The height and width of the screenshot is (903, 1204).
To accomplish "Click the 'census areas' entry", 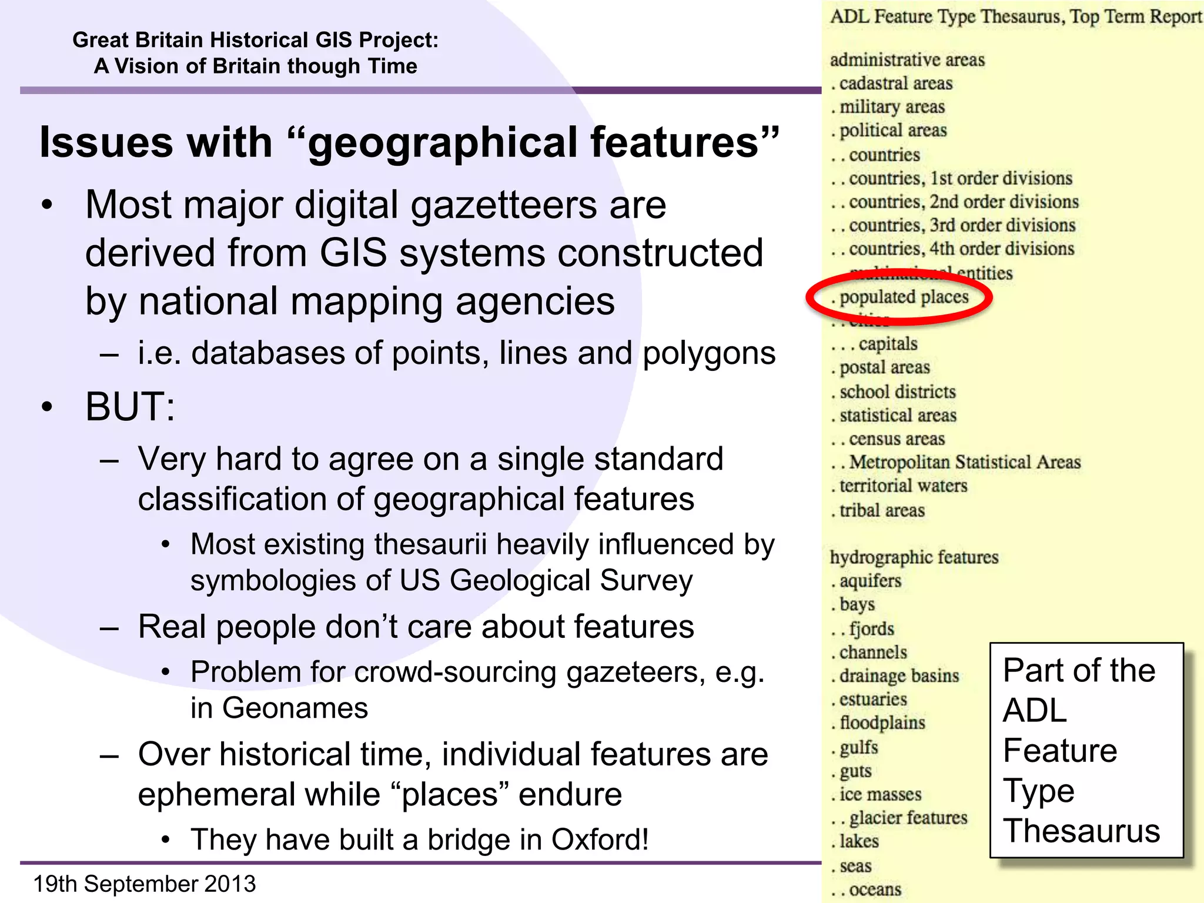I will (x=897, y=439).
